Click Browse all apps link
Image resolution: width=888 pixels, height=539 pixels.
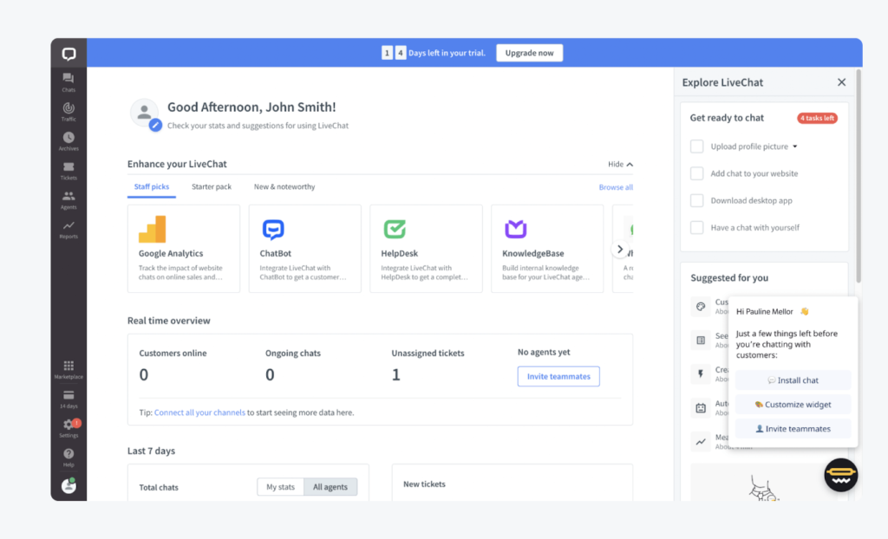tap(616, 187)
